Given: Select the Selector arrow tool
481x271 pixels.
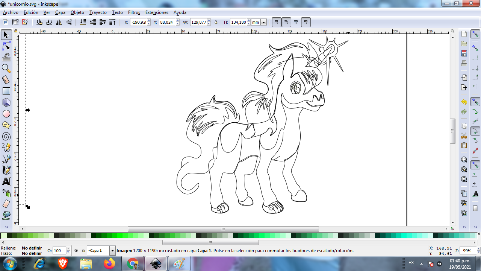Looking at the screenshot, I should pos(6,35).
